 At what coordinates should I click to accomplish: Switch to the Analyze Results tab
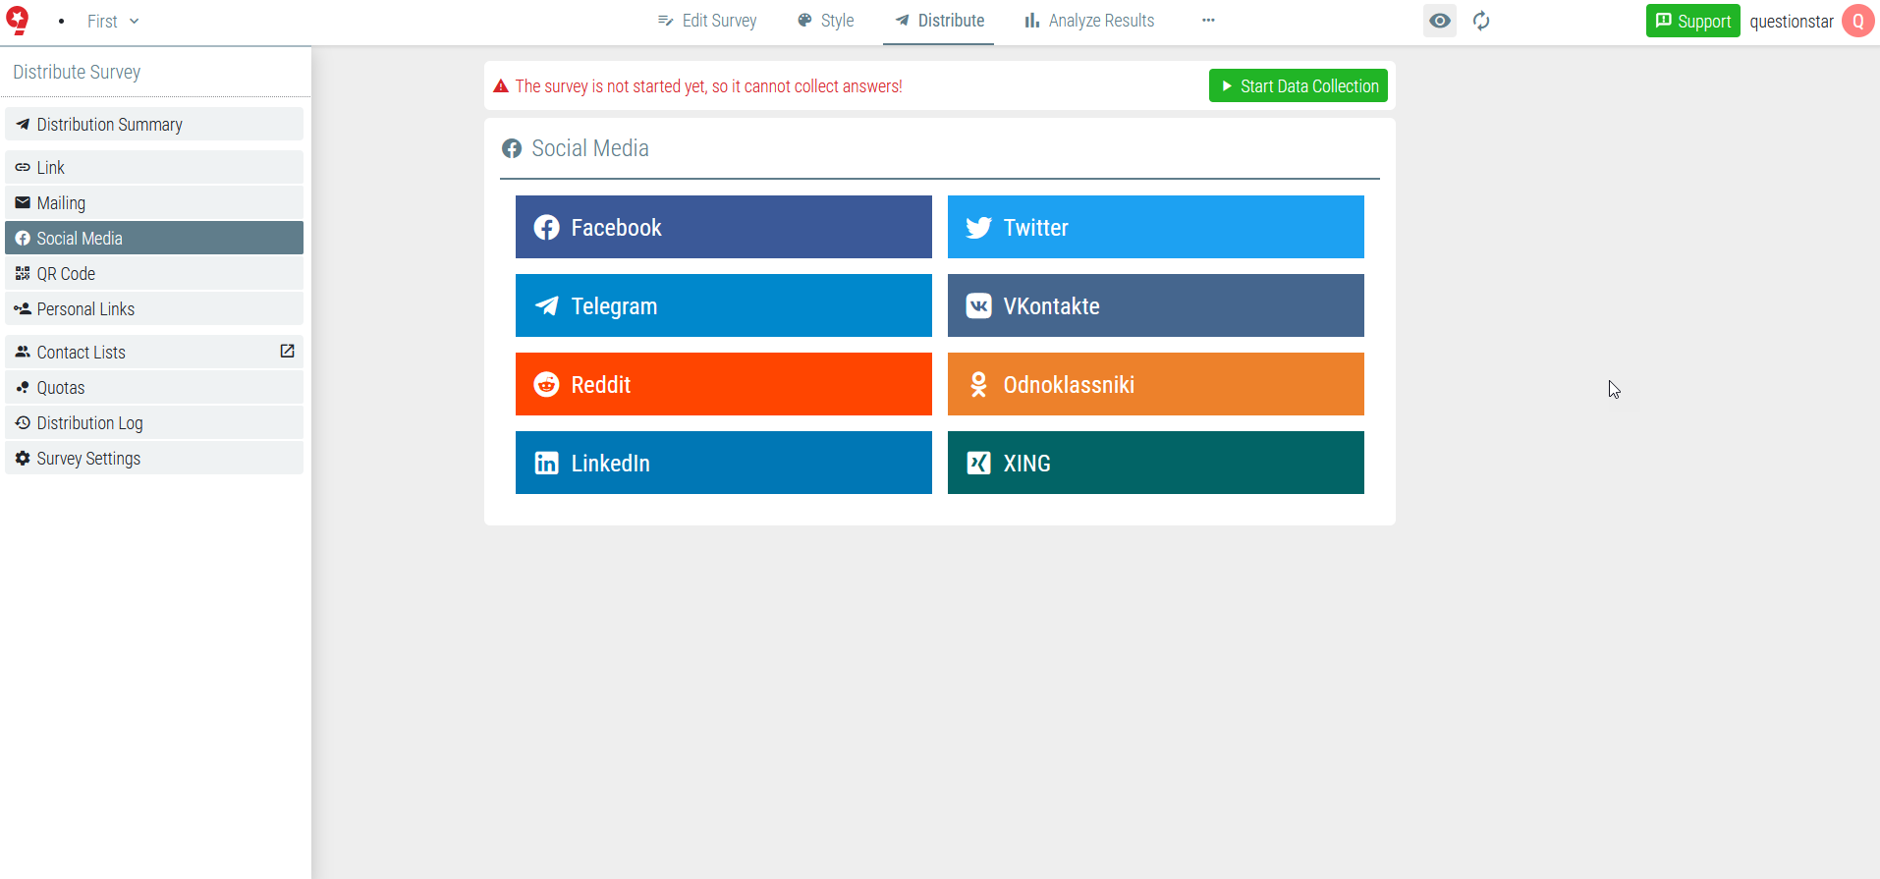coord(1089,21)
